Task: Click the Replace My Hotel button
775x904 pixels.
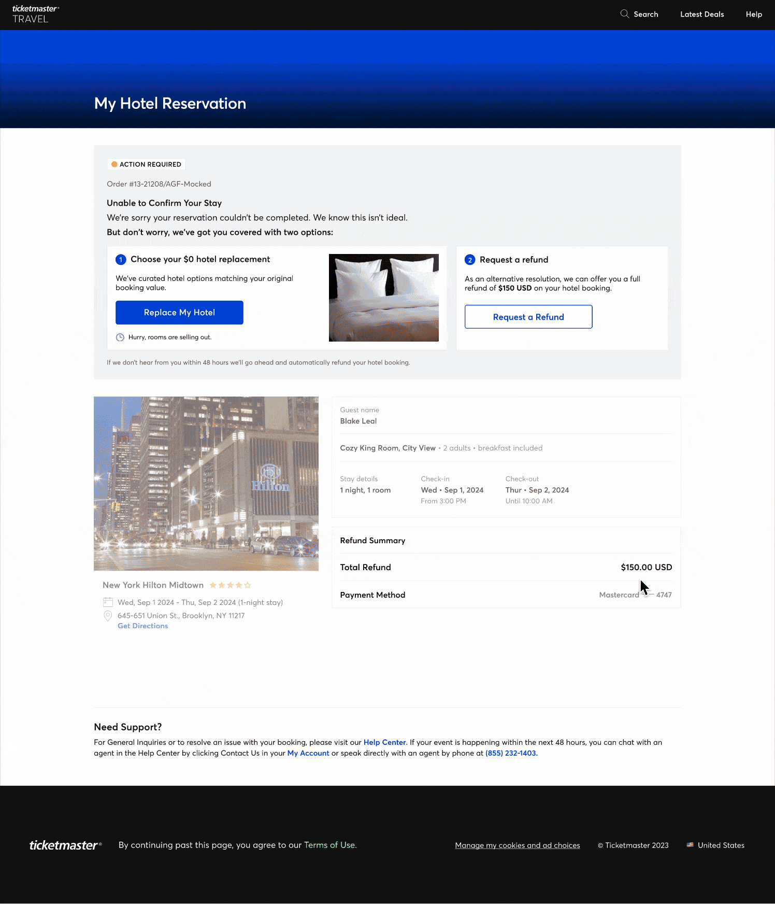Action: (x=179, y=313)
